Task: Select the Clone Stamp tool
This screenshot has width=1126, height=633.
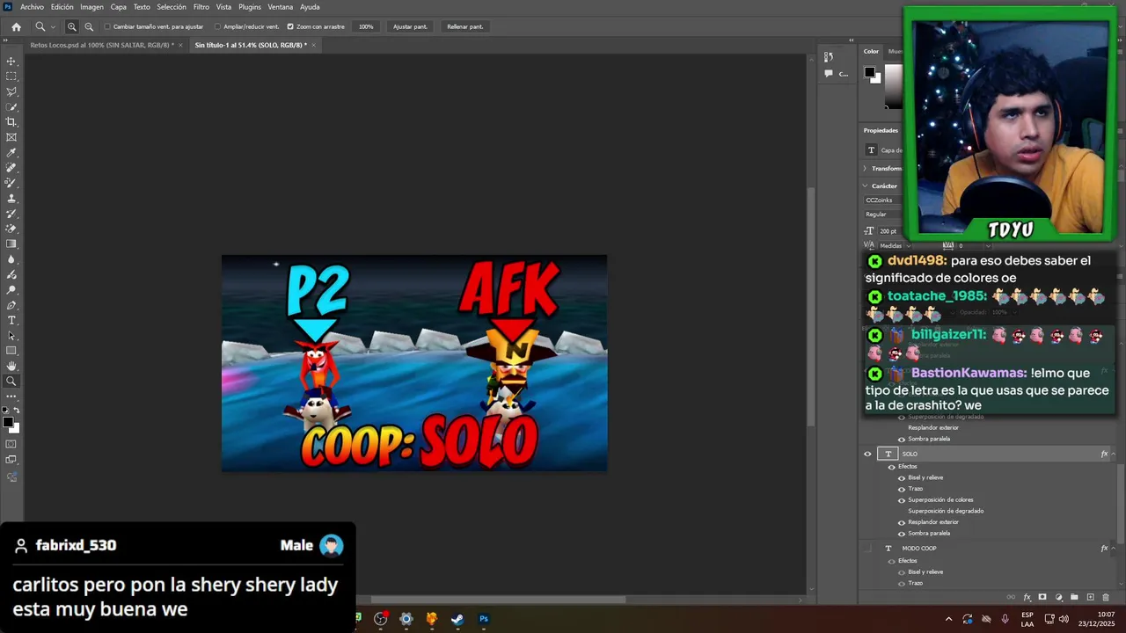Action: (11, 199)
